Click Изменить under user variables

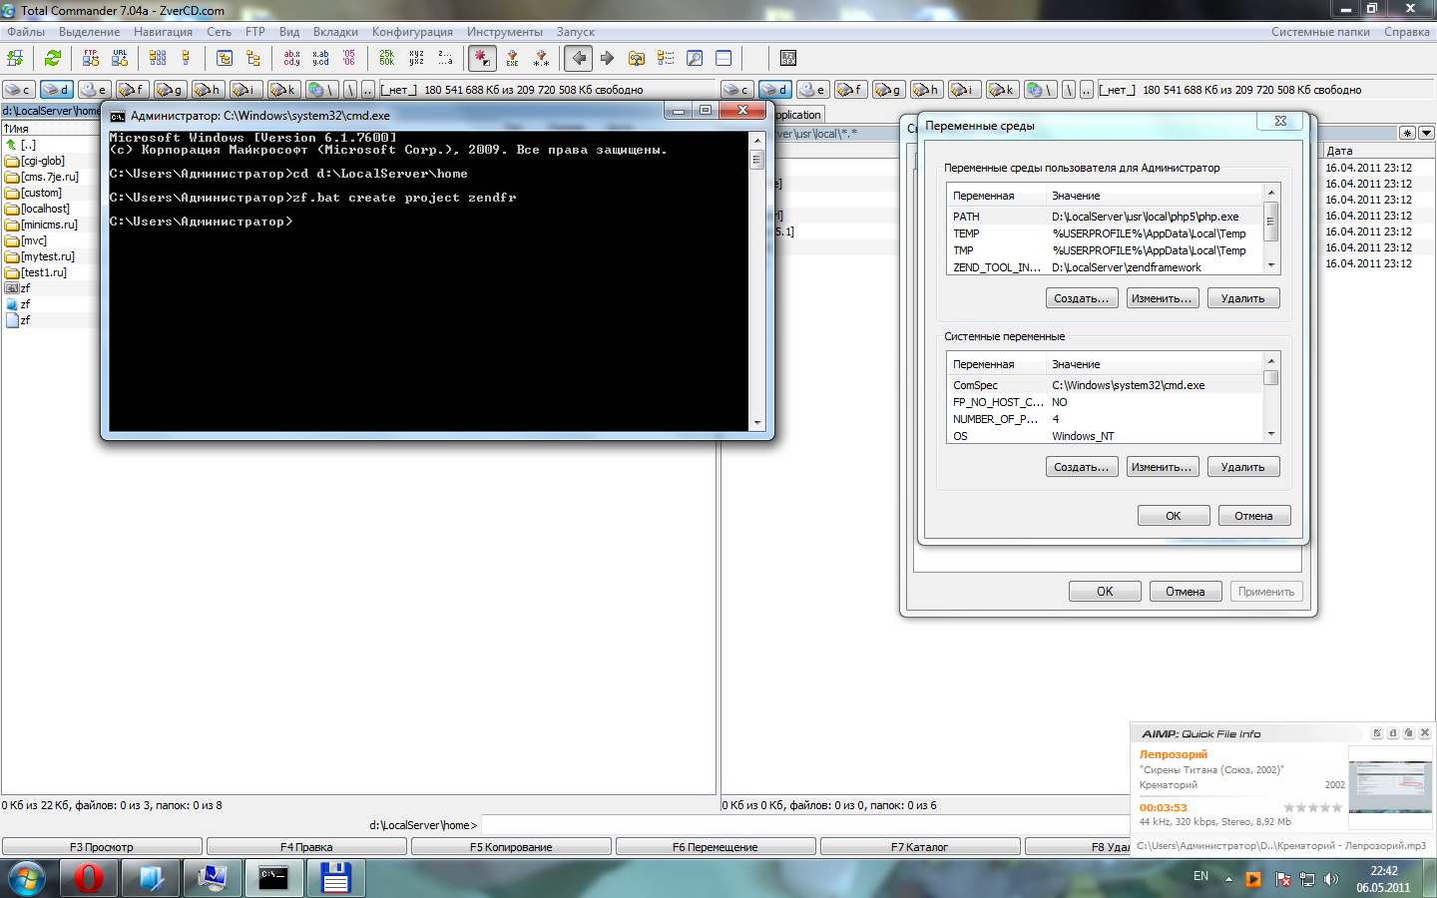click(x=1162, y=298)
